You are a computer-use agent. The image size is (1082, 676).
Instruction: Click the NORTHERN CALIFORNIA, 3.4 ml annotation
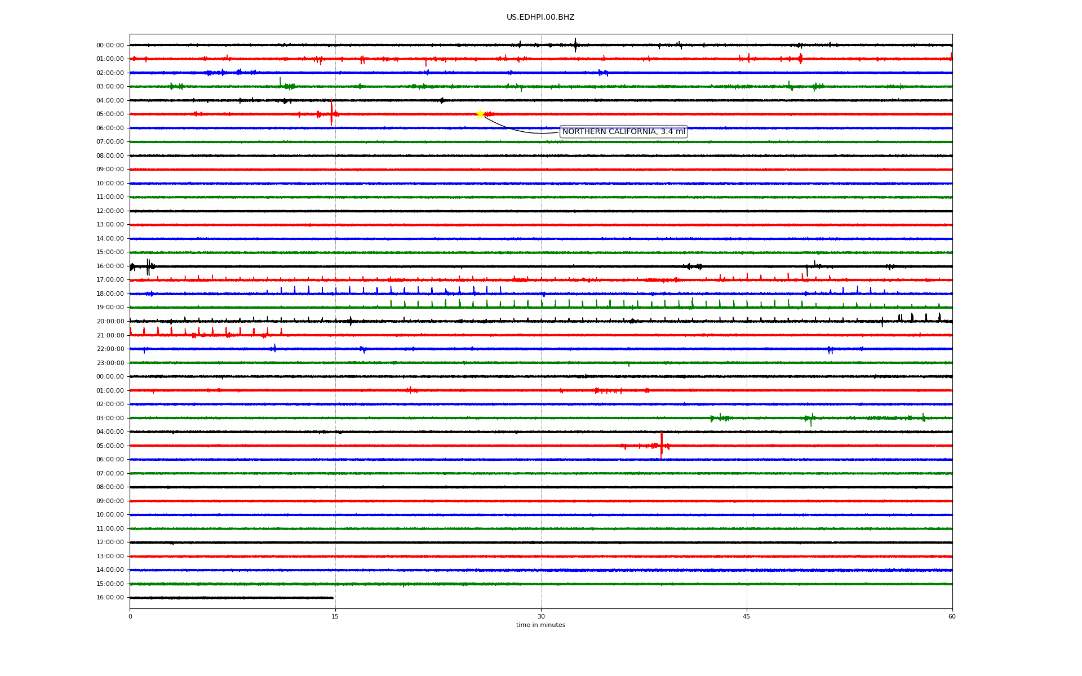pyautogui.click(x=623, y=132)
